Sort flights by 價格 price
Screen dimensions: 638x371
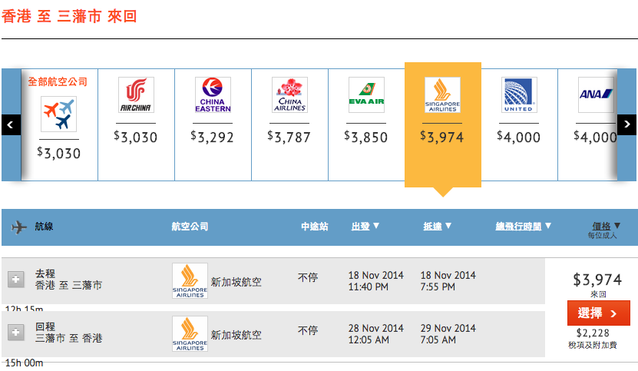(607, 227)
